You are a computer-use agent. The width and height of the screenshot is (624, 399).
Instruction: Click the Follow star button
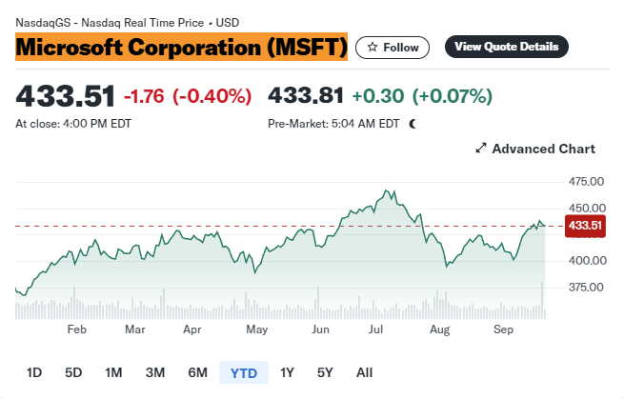pos(393,47)
